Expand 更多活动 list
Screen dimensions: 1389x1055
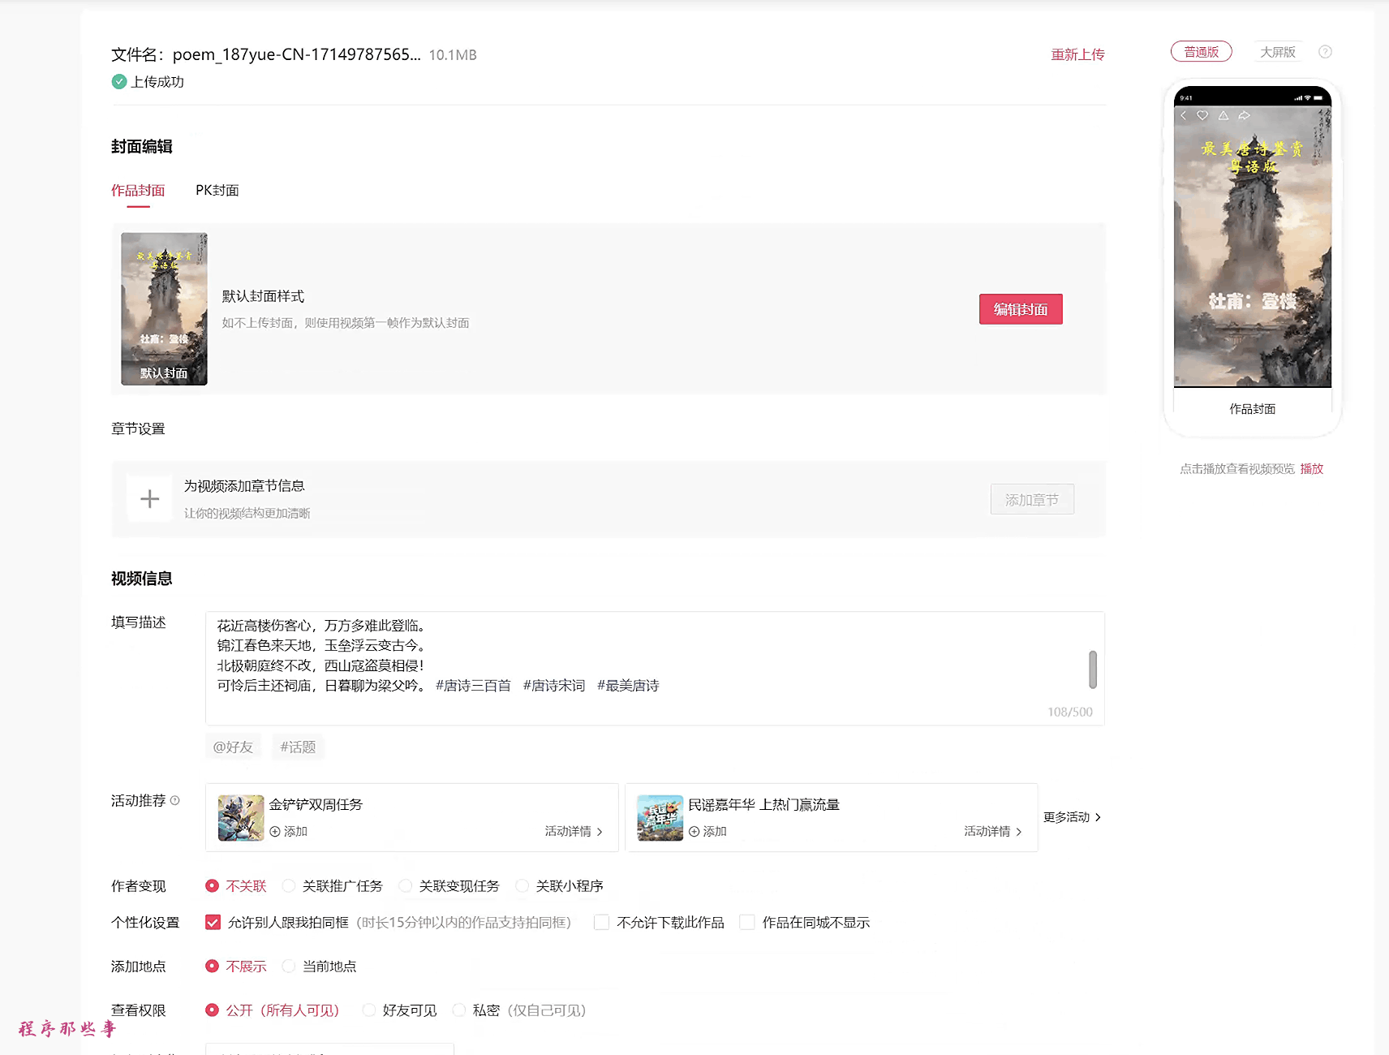pos(1071,817)
